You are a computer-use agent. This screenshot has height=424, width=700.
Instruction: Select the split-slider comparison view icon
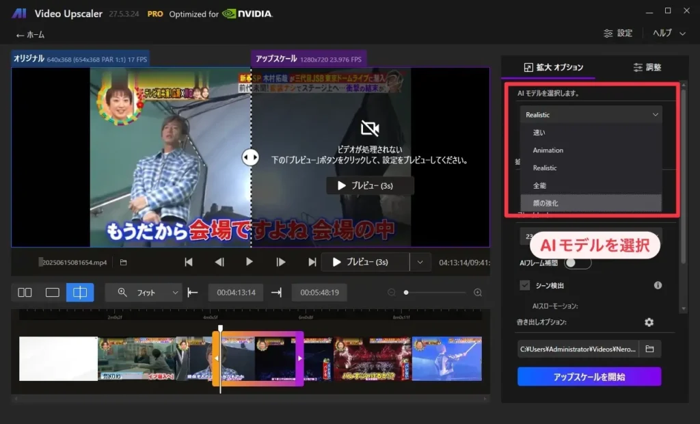[80, 293]
